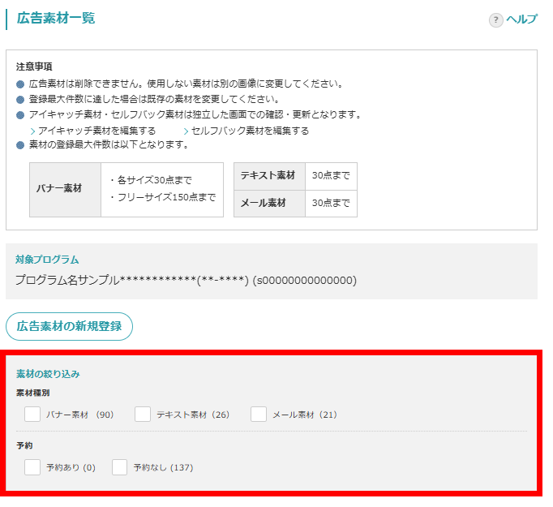Click the bullet icon beside 広告素材は削除できません
This screenshot has width=553, height=507.
click(20, 84)
